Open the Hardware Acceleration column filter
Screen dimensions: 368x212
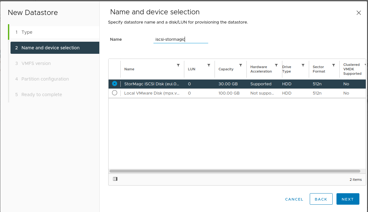276,65
